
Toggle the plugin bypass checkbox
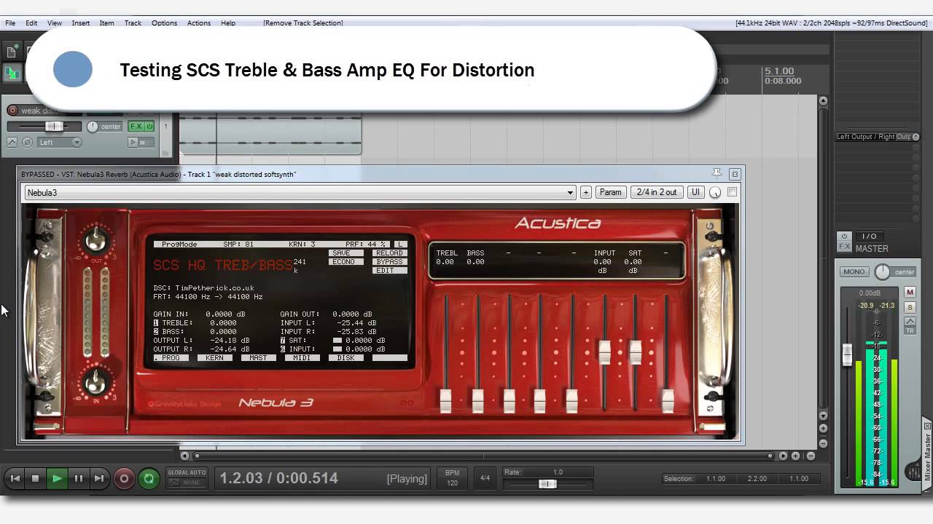coord(733,192)
